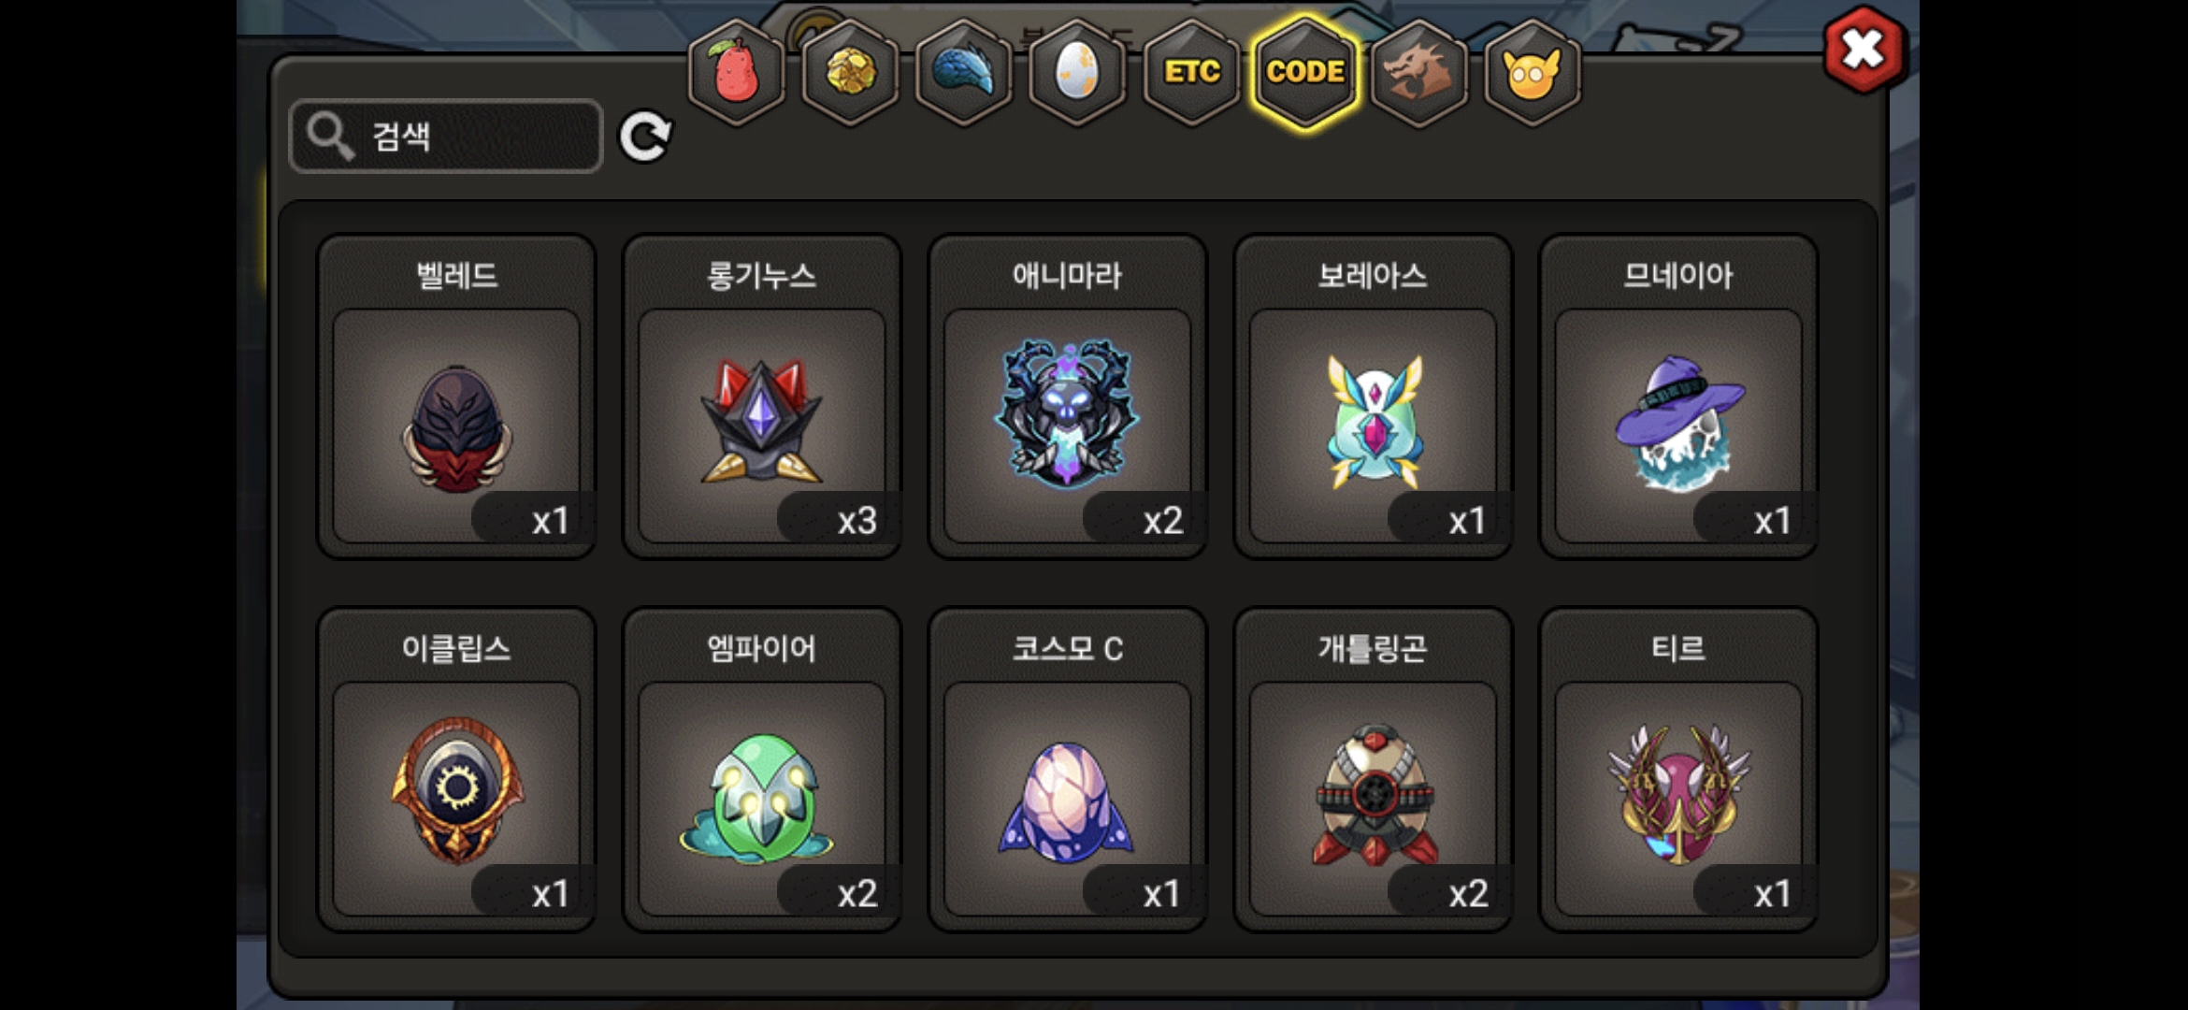
Task: Choose the 애니마라 skull egg
Action: (x=1068, y=397)
